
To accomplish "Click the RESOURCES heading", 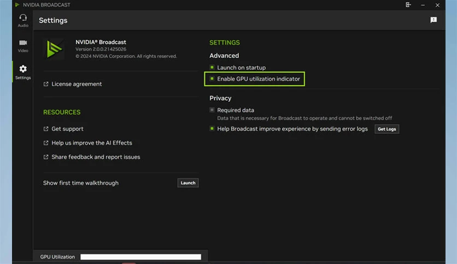I will coord(62,112).
